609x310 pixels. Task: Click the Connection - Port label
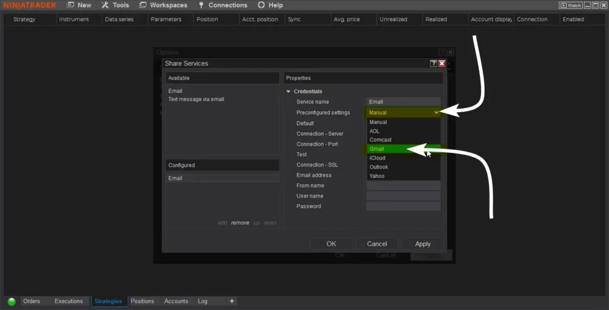317,144
